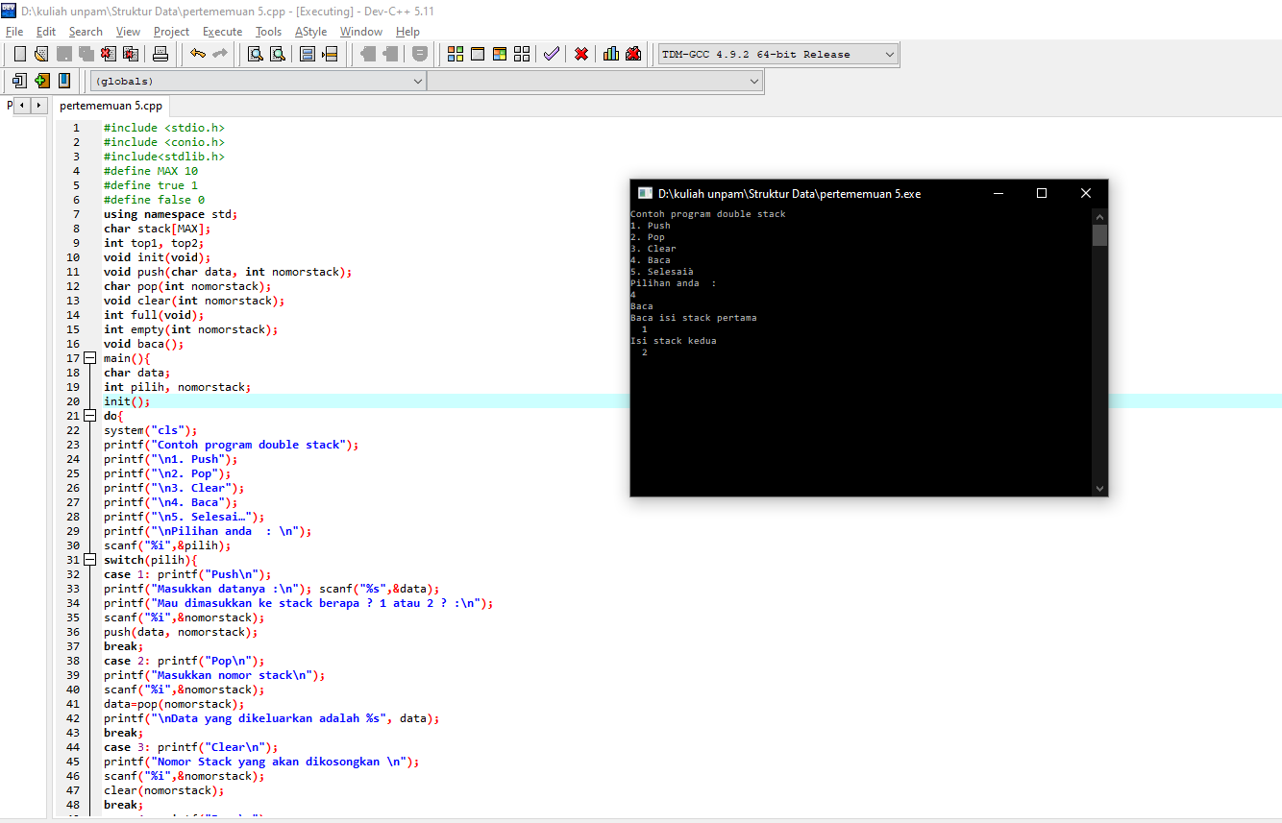Open the Help menu
Image resolution: width=1282 pixels, height=823 pixels.
pos(407,32)
